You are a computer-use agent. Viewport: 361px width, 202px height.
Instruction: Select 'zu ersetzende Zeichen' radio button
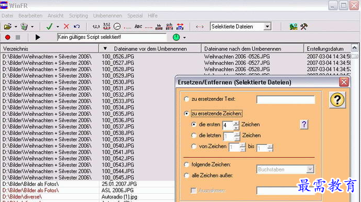coord(187,114)
